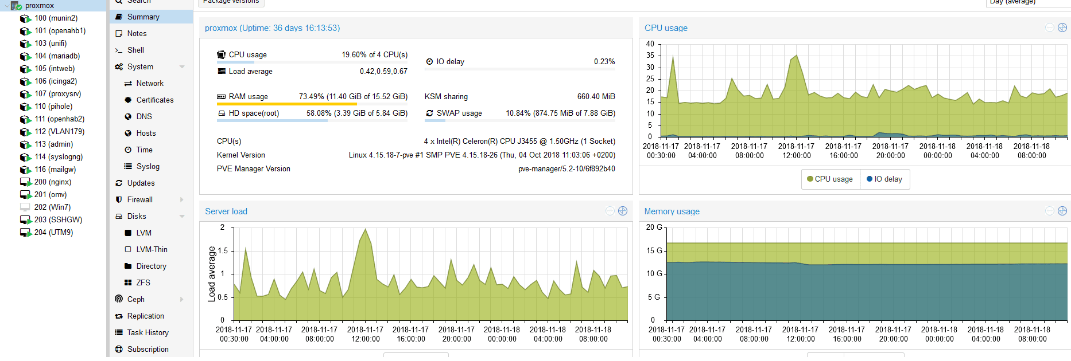Open LVM-Thin page
Viewport: 1071px width, 361px height.
[151, 250]
